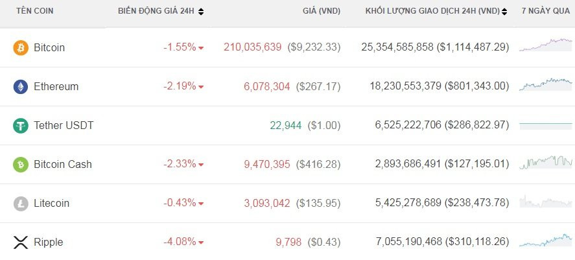Open the Bitcoin coin name link
Screen dimensions: 575x260
coord(49,47)
